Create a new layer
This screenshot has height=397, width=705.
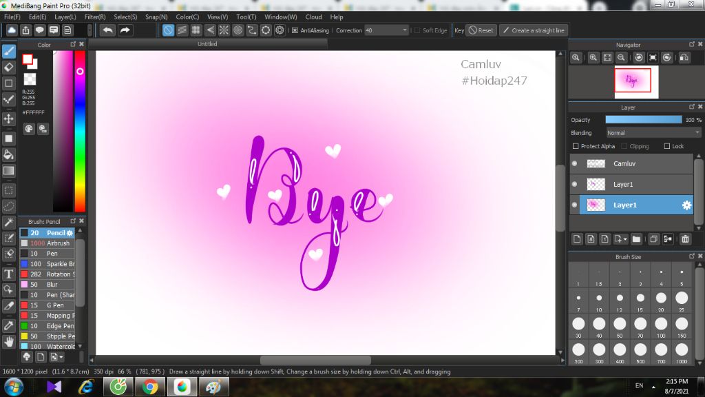(x=578, y=239)
